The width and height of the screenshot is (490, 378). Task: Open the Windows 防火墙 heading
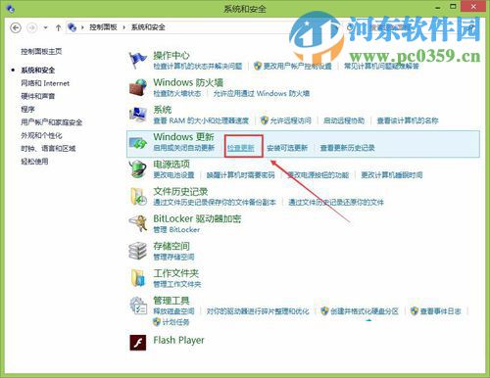coord(188,82)
